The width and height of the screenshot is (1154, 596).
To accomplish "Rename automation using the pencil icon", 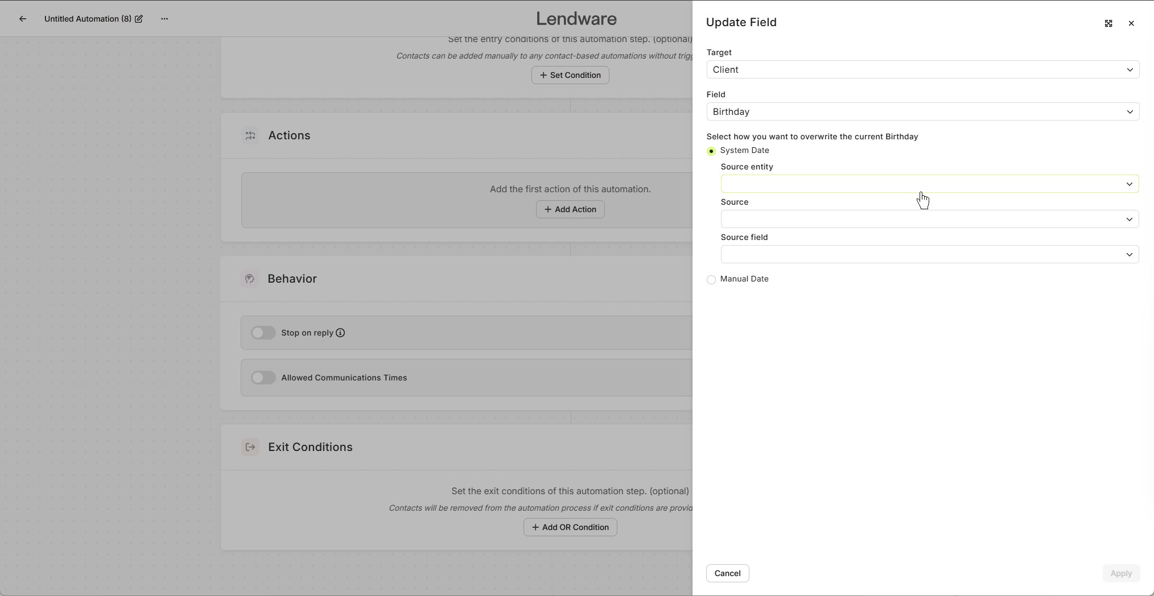I will (138, 19).
